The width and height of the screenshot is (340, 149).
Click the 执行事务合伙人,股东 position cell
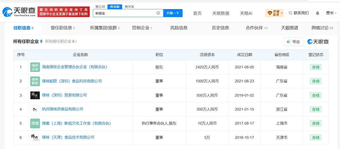[159, 123]
